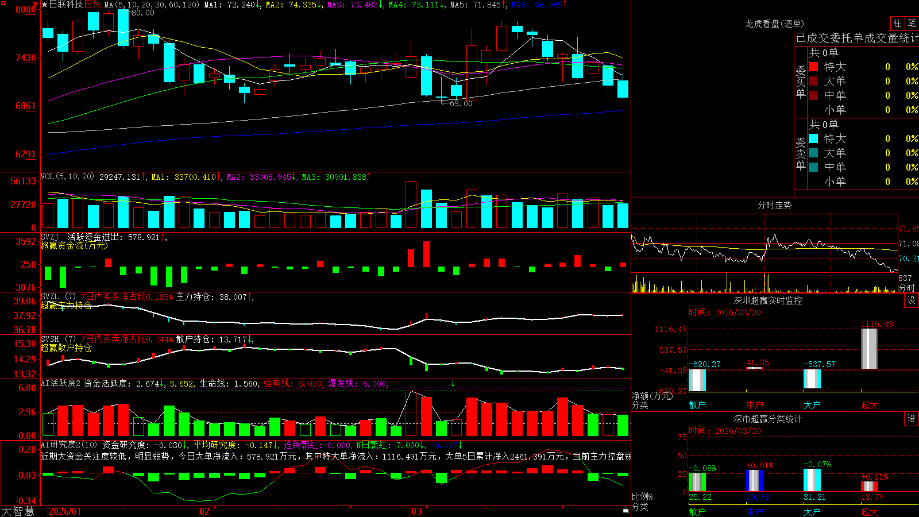The width and height of the screenshot is (919, 517).
Task: Click the 29.78 中户 bar in 分类统计
Action: pyautogui.click(x=755, y=481)
